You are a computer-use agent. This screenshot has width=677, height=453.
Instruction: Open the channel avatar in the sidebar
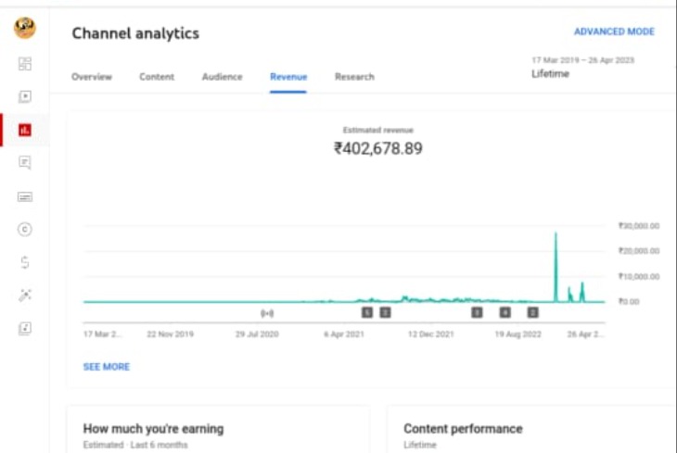[x=25, y=28]
